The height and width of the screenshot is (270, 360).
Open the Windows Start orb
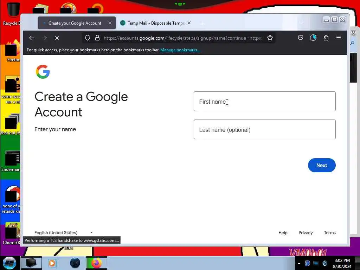click(x=9, y=263)
